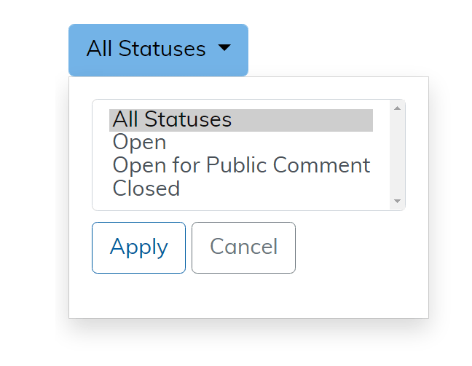Screen dimensions: 472x366
Task: Highlight the Open for Public Comment entry
Action: [241, 165]
